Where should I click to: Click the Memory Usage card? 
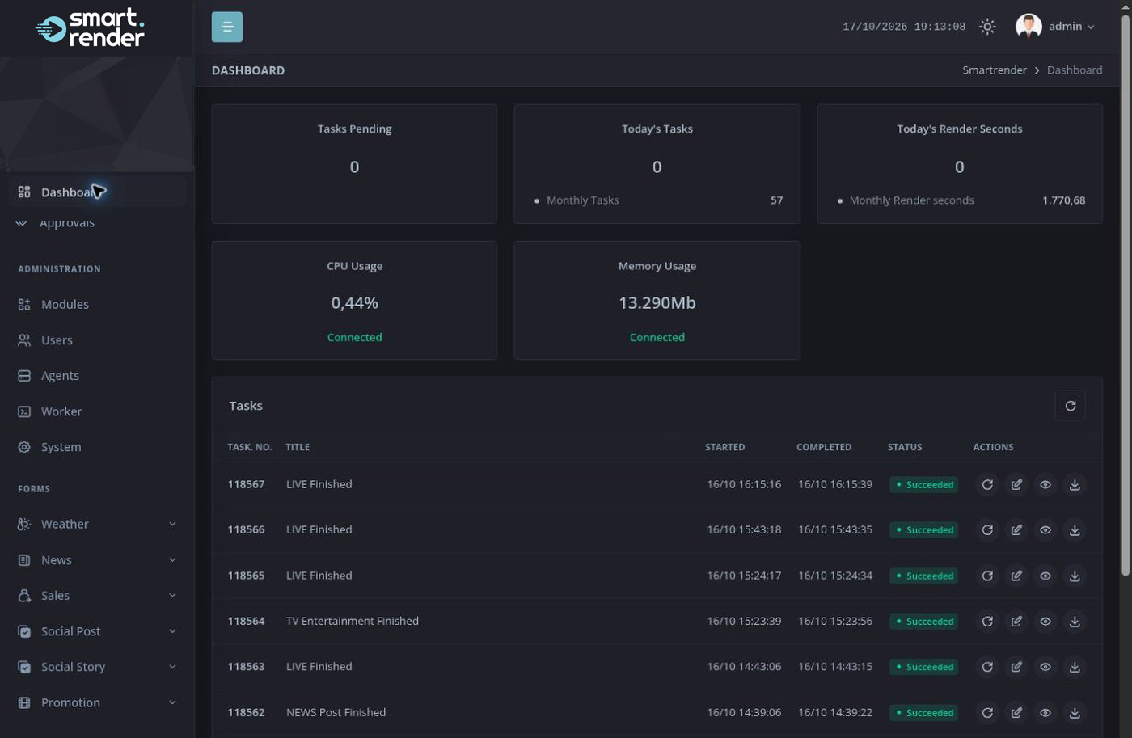pyautogui.click(x=657, y=300)
